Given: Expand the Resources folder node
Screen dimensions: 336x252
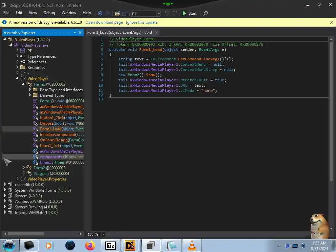Looking at the screenshot, I should pos(17,67).
